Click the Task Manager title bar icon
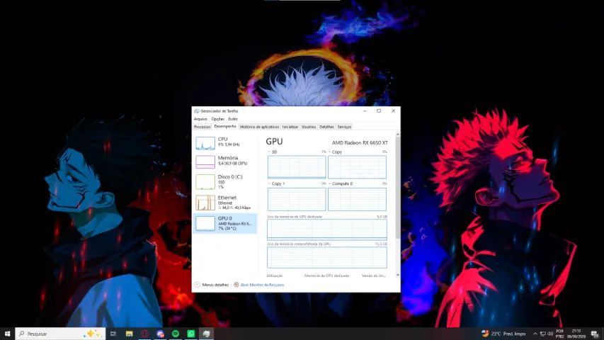The image size is (604, 340). tap(196, 111)
